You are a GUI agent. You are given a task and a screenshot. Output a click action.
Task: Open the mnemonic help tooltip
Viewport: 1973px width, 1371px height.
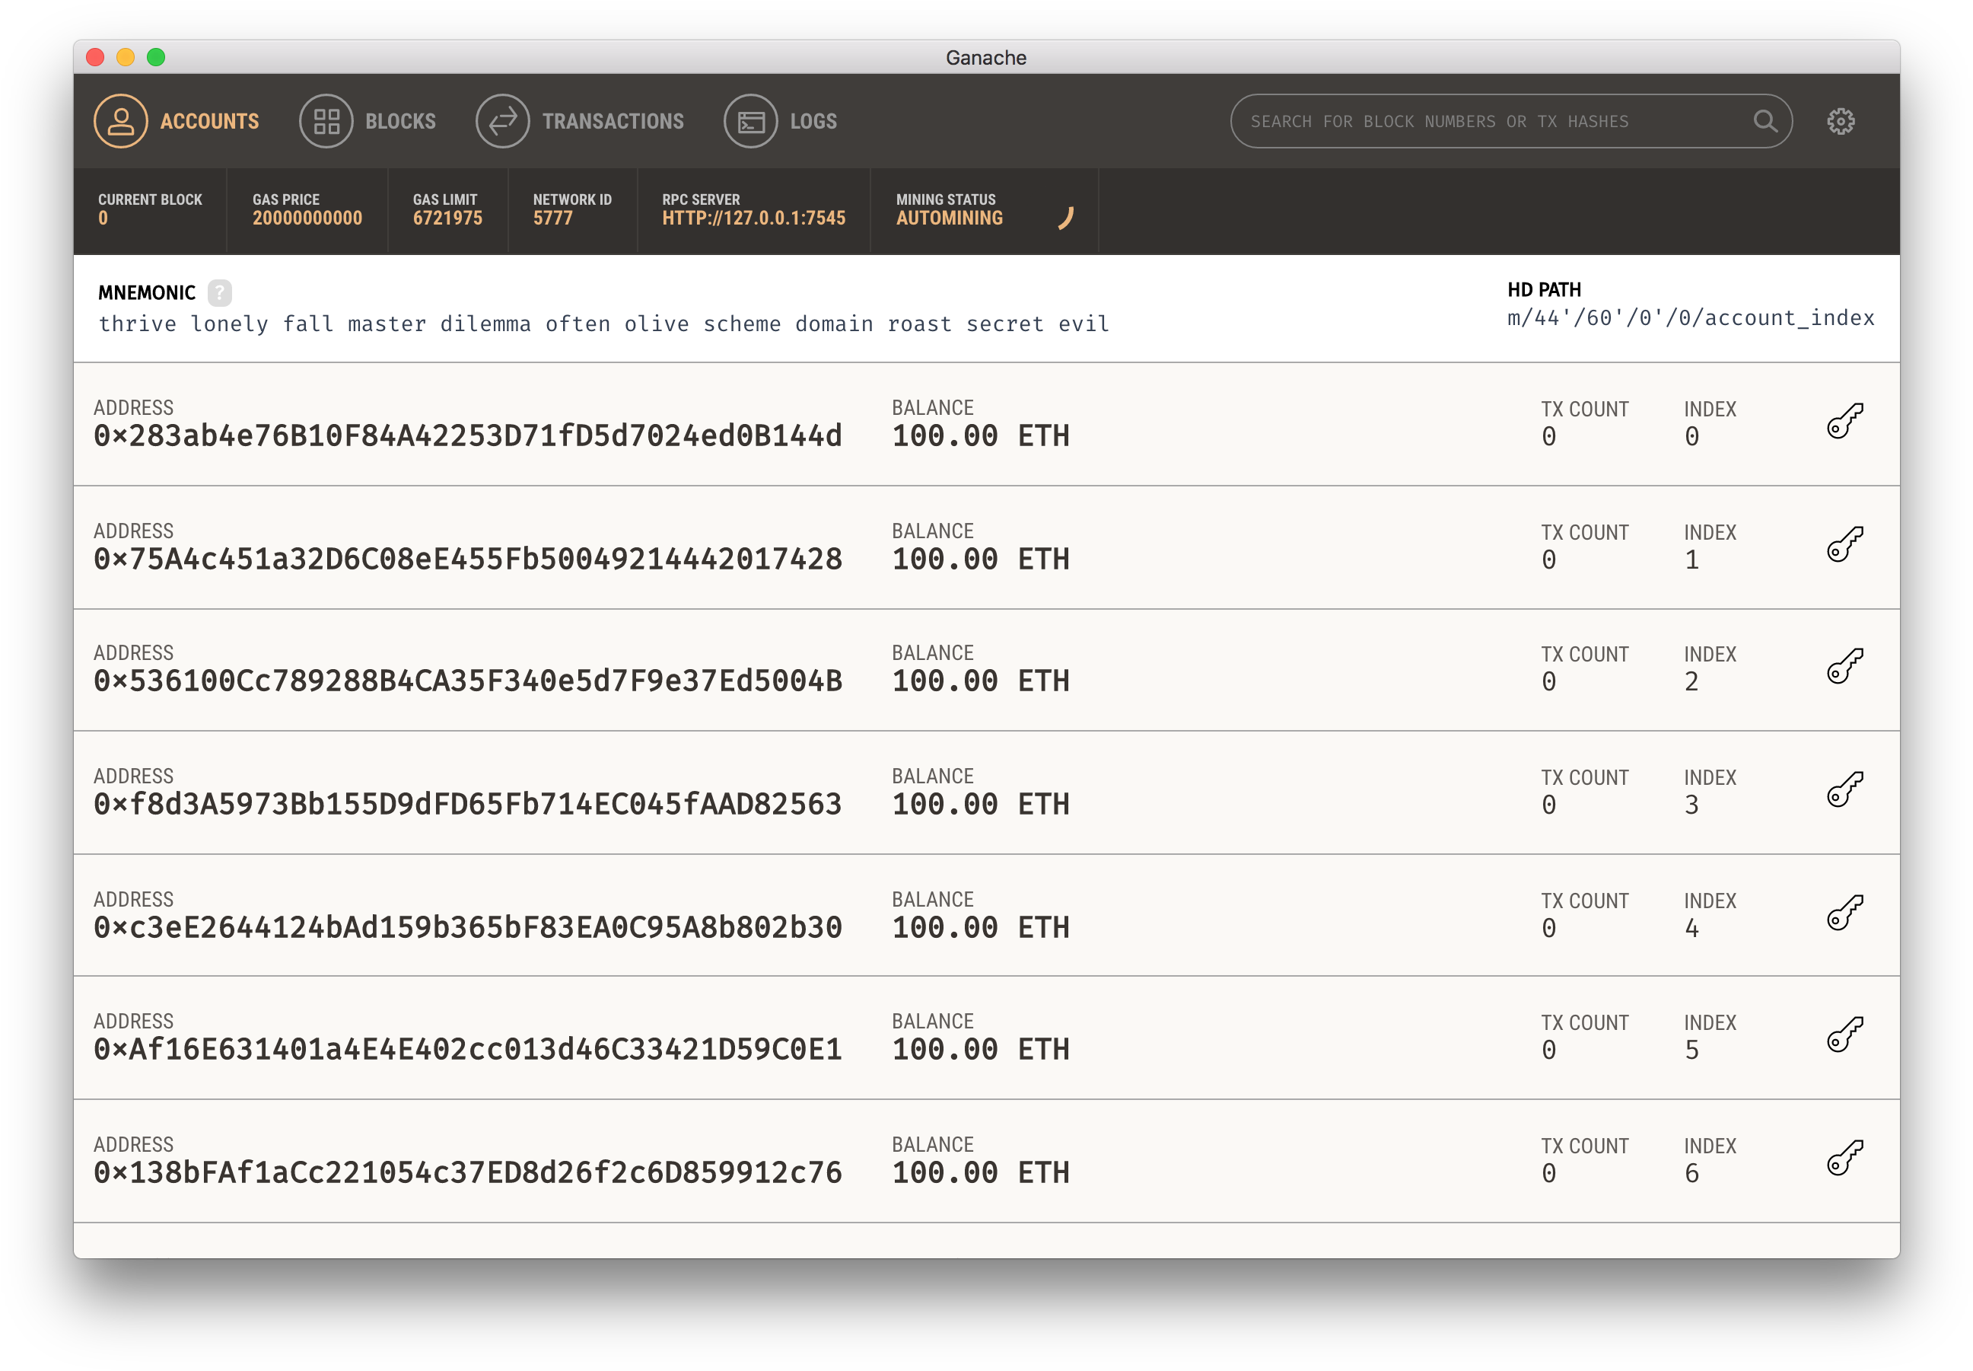(x=221, y=293)
